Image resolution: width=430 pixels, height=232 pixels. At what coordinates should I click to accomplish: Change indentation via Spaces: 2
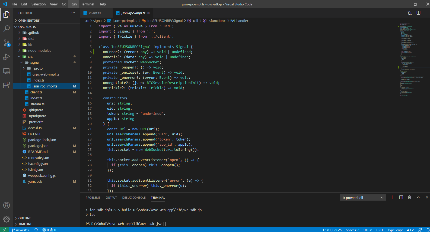352,230
